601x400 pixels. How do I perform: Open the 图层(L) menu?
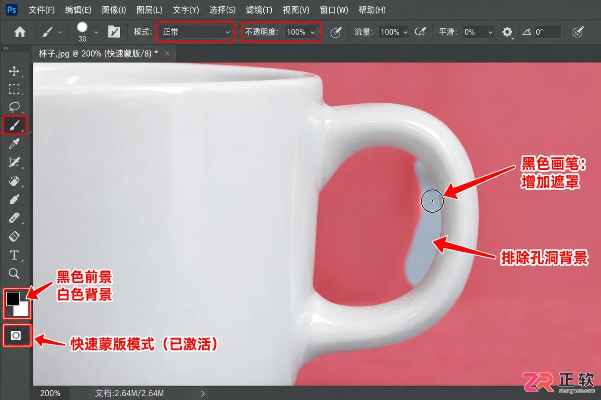click(x=149, y=10)
